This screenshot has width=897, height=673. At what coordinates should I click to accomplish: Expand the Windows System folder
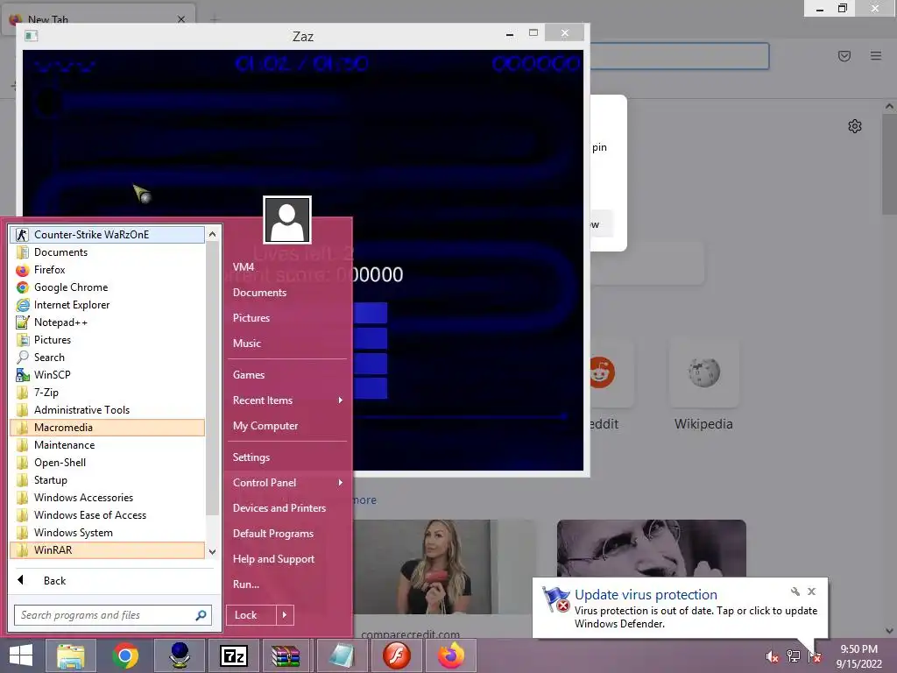107,533
